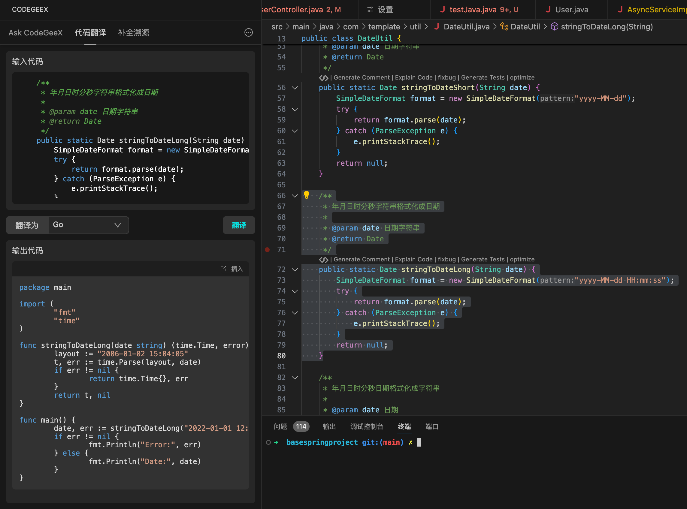Image resolution: width=687 pixels, height=509 pixels.
Task: Switch to the Ask CodeGeeX tab
Action: (35, 33)
